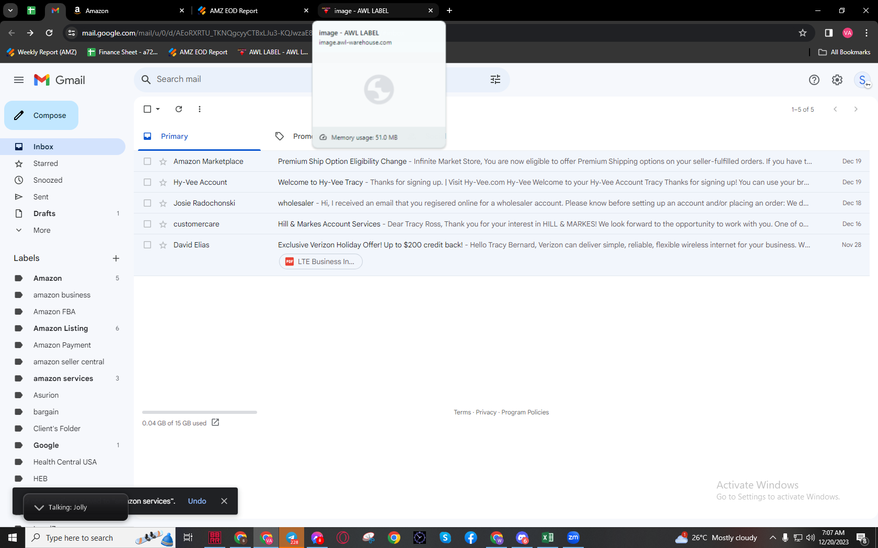Open the Windows Start menu
Viewport: 878px width, 548px height.
(13, 538)
